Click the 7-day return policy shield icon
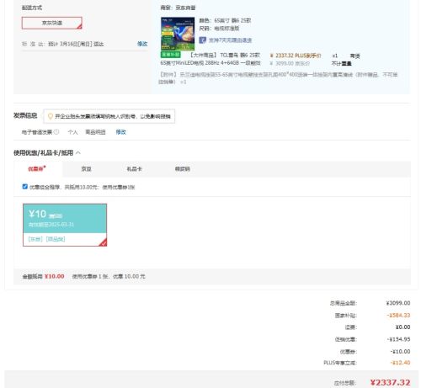 (202, 40)
